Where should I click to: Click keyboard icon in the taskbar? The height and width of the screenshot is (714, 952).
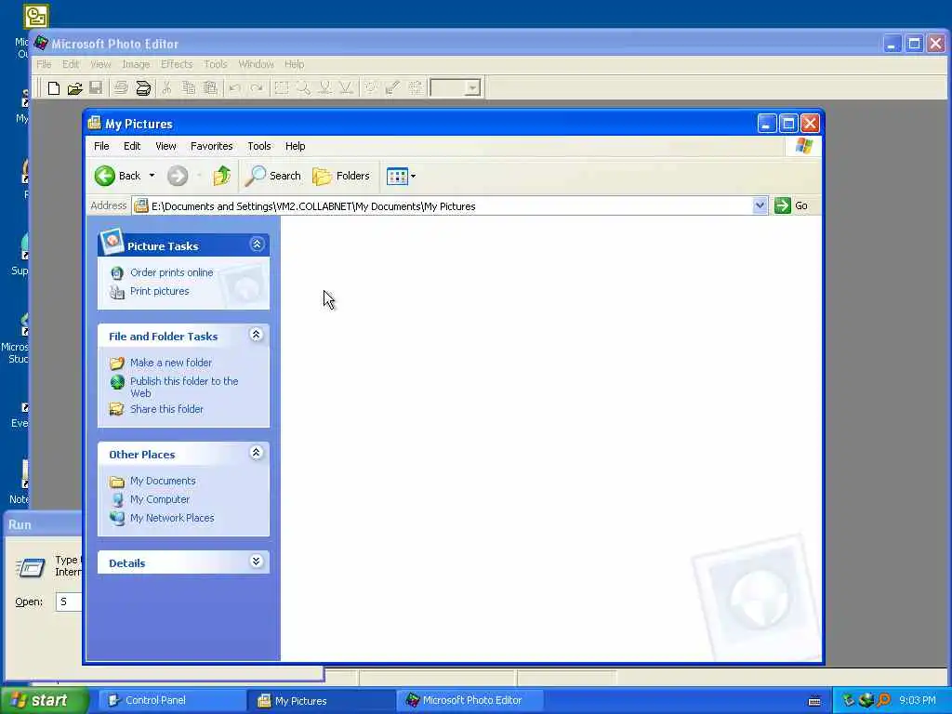814,701
